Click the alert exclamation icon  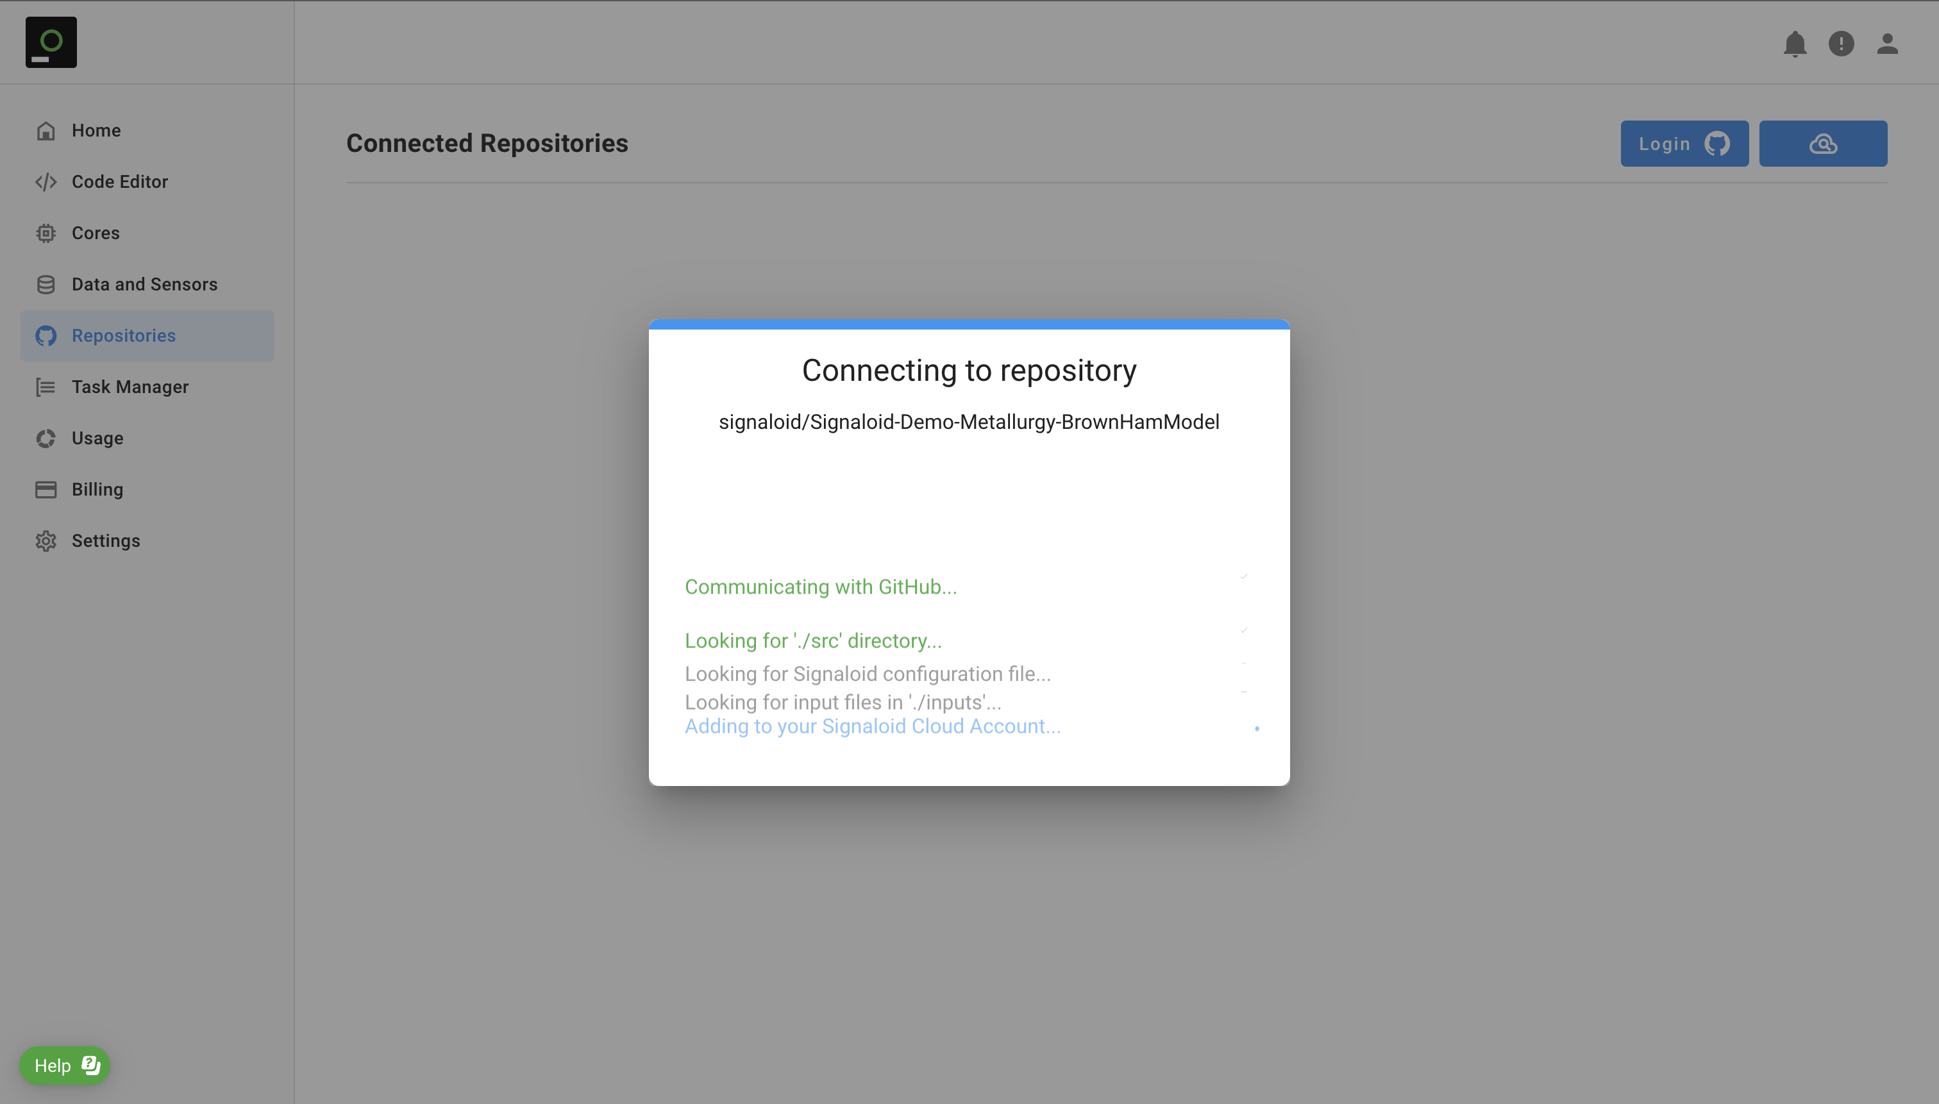click(1840, 44)
